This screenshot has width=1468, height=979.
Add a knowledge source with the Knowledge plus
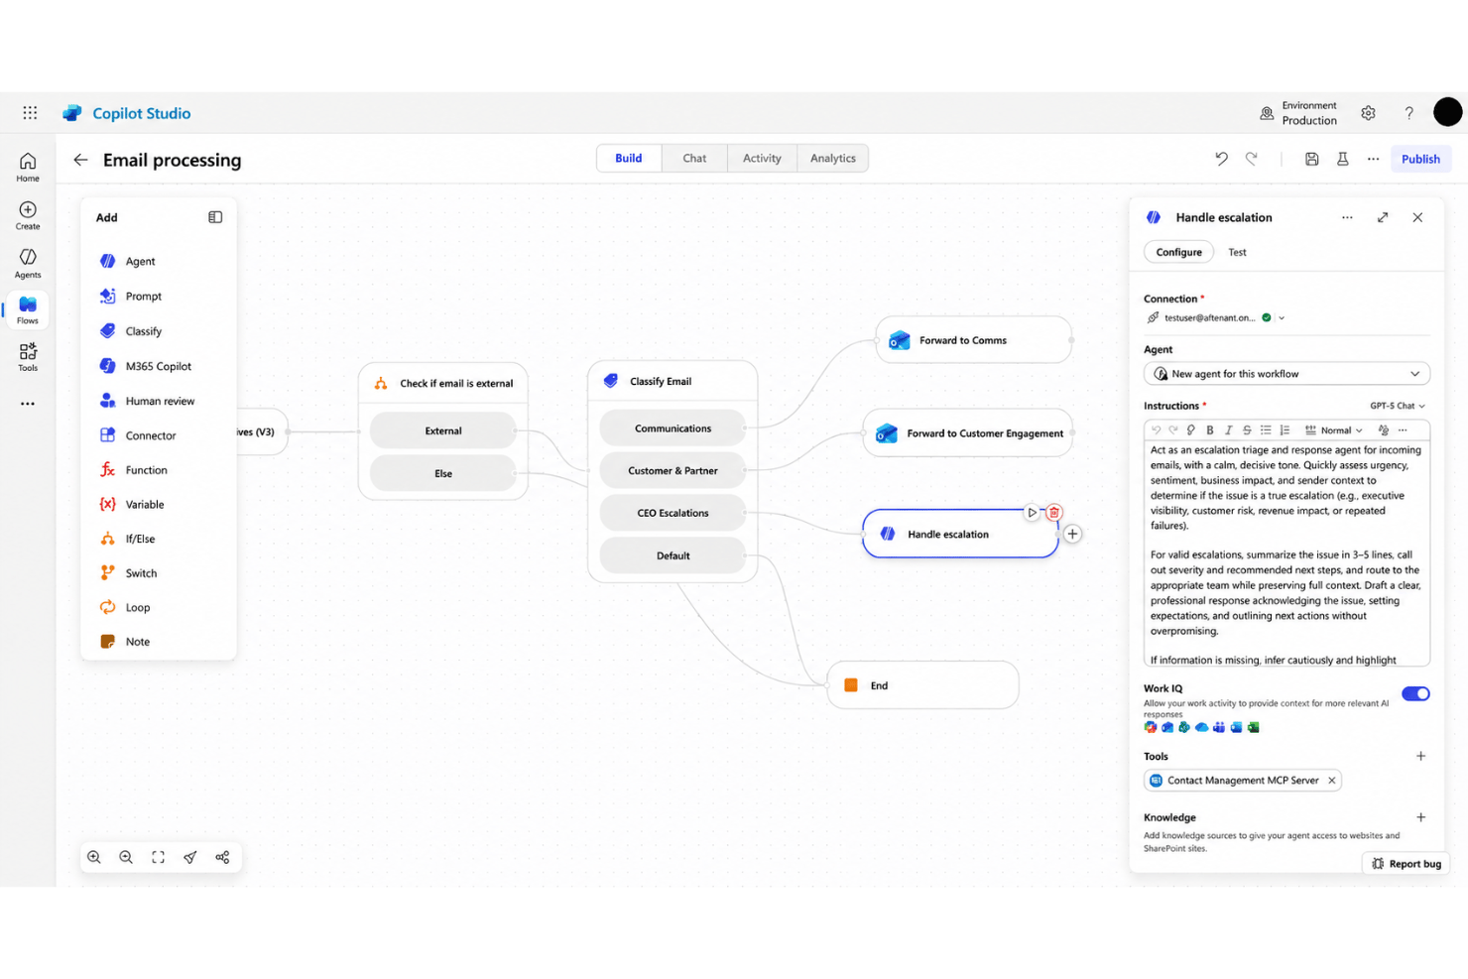click(x=1420, y=817)
